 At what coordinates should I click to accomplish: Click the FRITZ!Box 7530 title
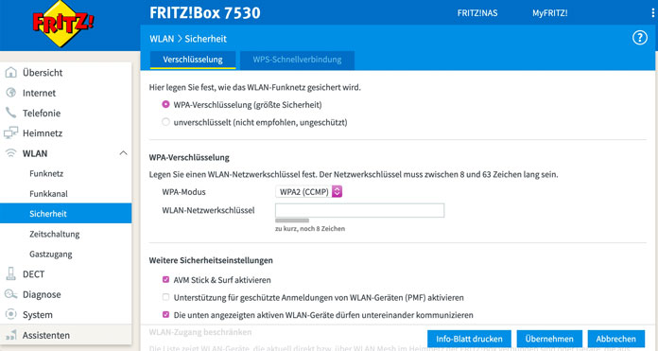pos(205,12)
